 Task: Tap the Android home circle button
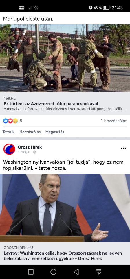click(53, 272)
